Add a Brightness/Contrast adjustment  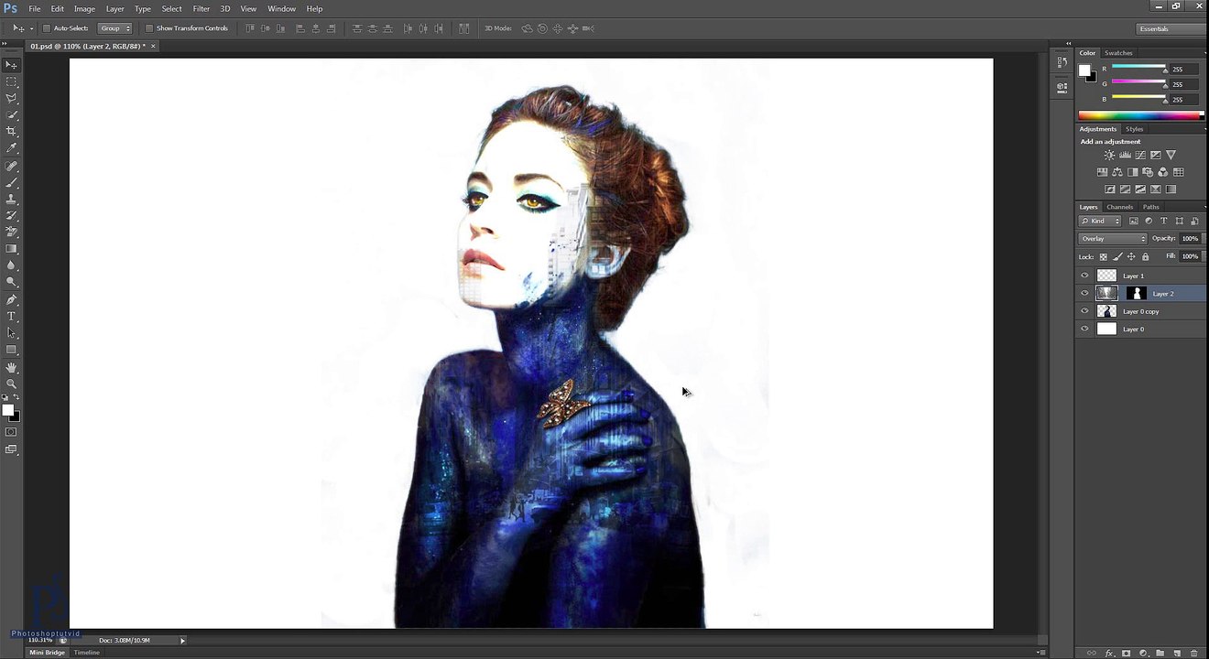point(1109,156)
